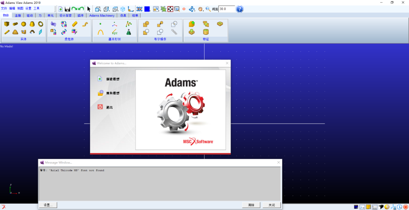Select the Link solid tool
This screenshot has width=409, height=210.
(6, 32)
